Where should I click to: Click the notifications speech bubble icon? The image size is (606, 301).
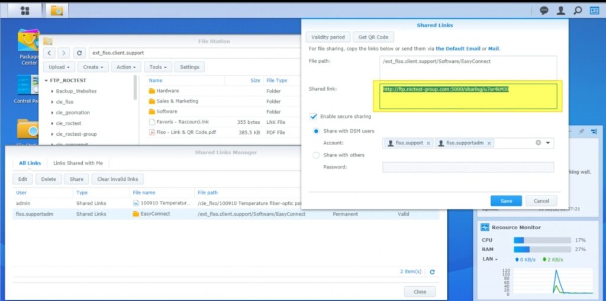pos(544,10)
